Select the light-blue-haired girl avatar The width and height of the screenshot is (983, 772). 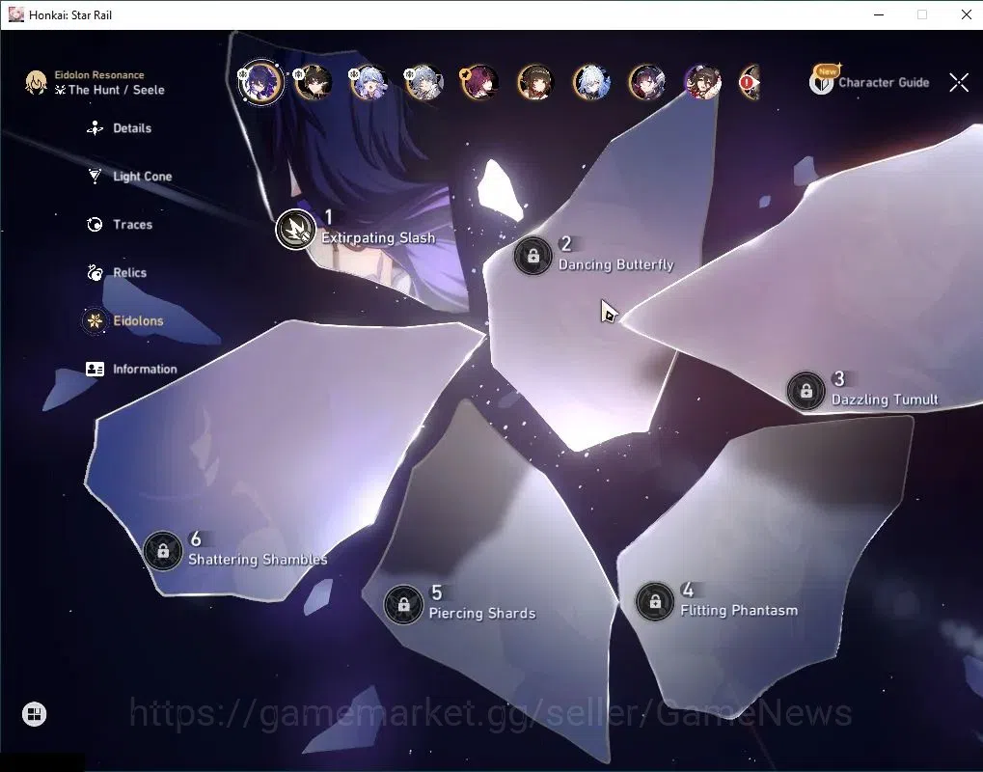368,82
